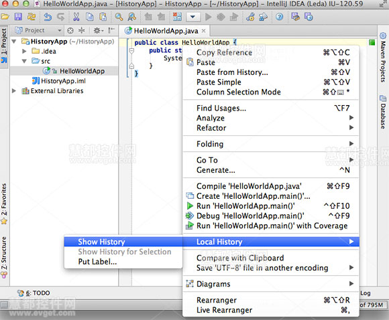Open the Analyze submenu
The height and width of the screenshot is (320, 389).
pyautogui.click(x=271, y=118)
